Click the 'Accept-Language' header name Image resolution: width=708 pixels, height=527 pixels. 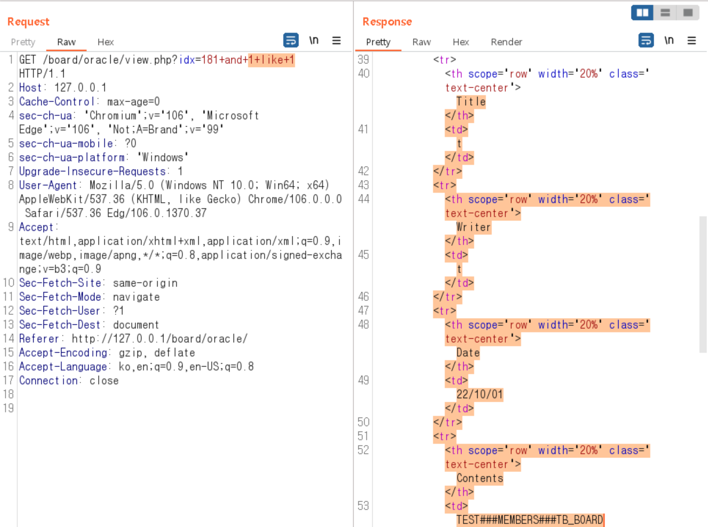click(63, 367)
